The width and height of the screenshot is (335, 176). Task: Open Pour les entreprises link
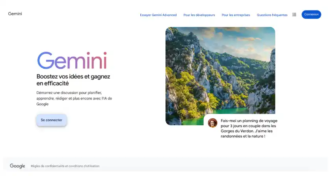(x=236, y=15)
